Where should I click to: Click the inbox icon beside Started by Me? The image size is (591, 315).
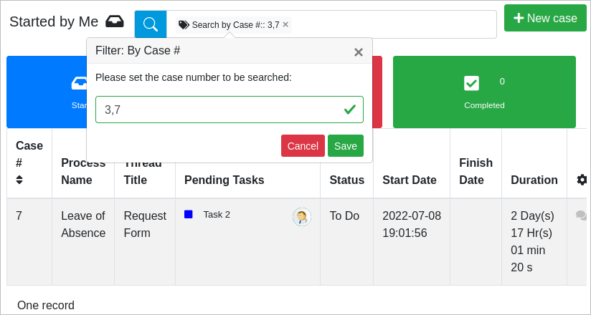(x=115, y=21)
